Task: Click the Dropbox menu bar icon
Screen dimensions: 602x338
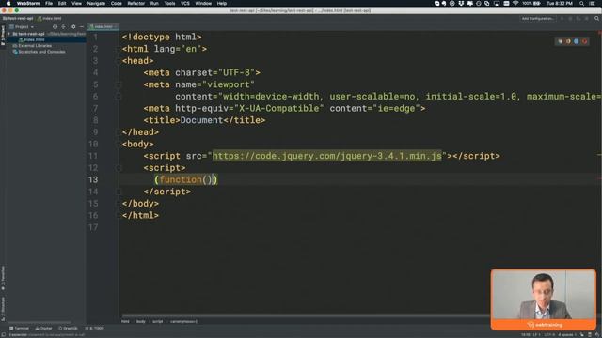Action: tap(461, 3)
